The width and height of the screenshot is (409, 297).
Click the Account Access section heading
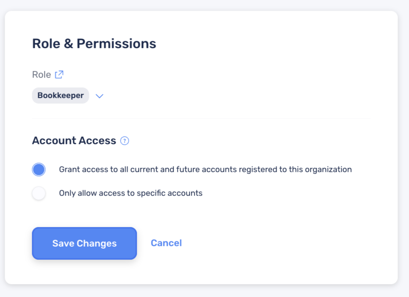[x=74, y=140]
